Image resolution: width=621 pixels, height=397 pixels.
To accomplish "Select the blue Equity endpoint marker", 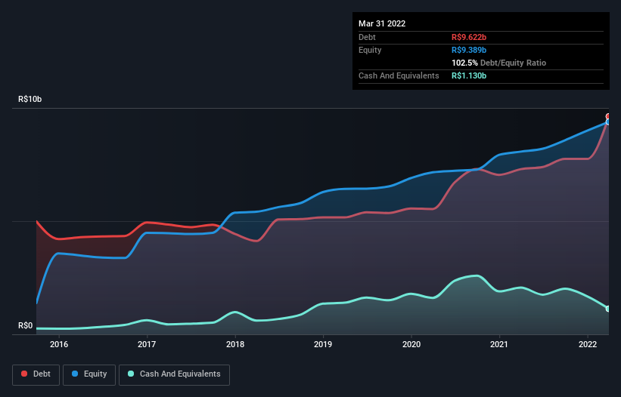I will [608, 122].
